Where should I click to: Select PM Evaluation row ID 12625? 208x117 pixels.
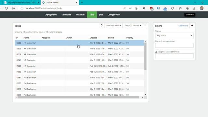click(x=79, y=83)
